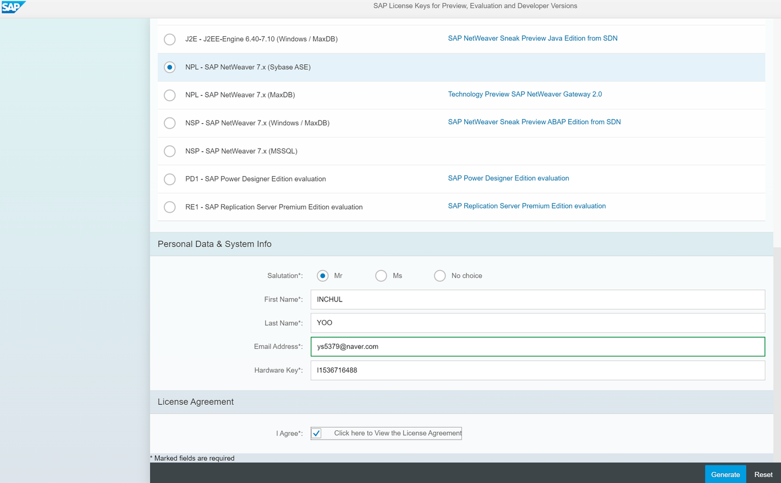The width and height of the screenshot is (781, 483).
Task: Click the First Name label
Action: 283,300
